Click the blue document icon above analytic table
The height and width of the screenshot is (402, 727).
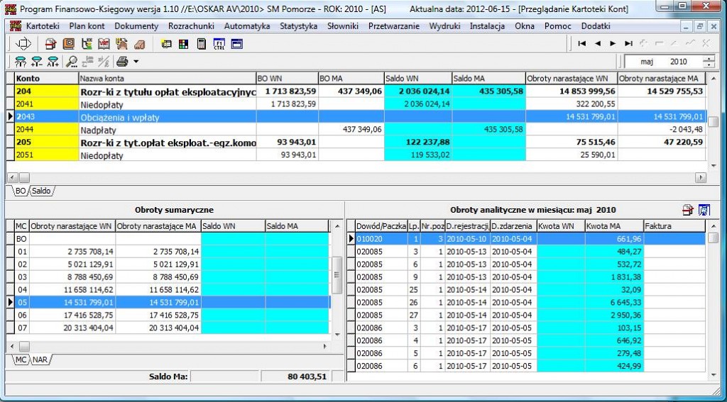(x=704, y=210)
